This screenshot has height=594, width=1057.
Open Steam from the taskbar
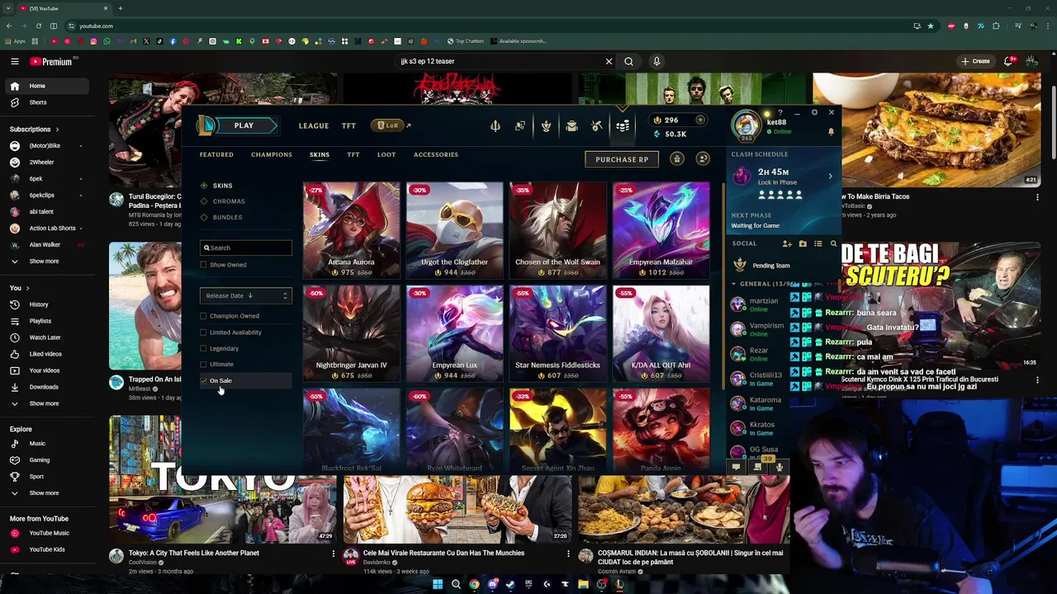[510, 584]
